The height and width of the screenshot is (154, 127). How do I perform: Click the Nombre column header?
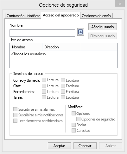coord(26,47)
